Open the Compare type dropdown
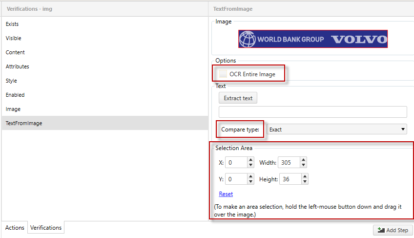Screen dimensions: 414x238 click(337, 130)
